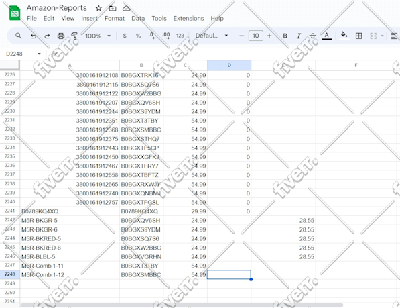Rename the Amazon-Reports title
The image size is (400, 308).
[x=57, y=8]
